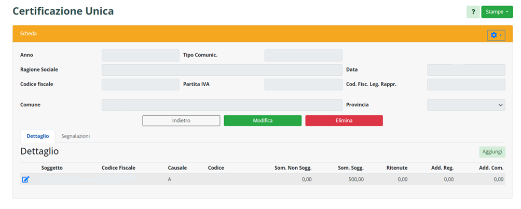Open the gear settings menu in Scheda header
The width and height of the screenshot is (521, 209).
click(x=496, y=35)
